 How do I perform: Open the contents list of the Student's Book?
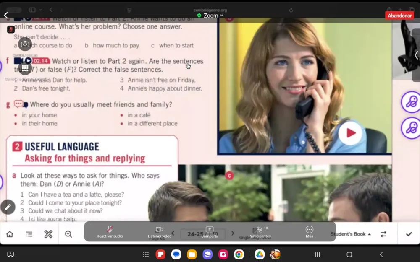(x=29, y=234)
